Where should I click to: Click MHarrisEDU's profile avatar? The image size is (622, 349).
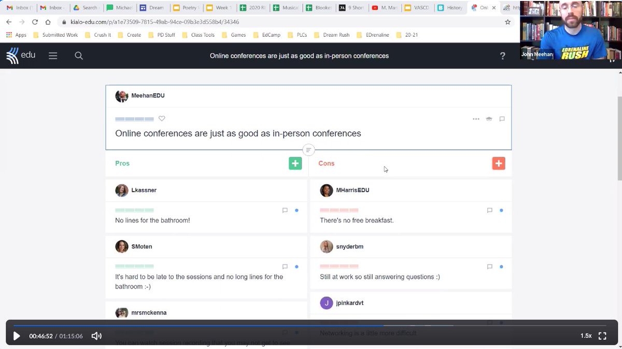coord(327,190)
